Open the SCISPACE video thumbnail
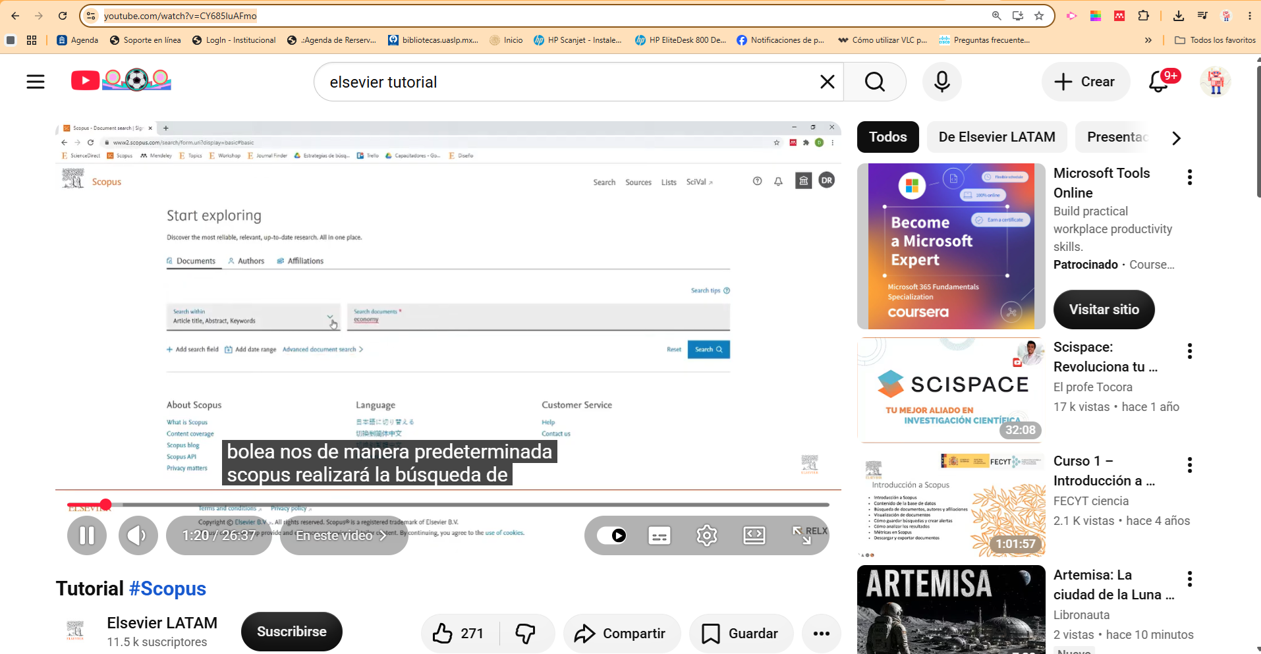 coord(951,390)
